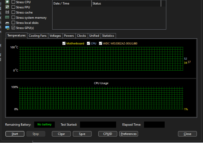Screen dimensions: 203x143
Task: Click the 100% CPU usage axis label
Action: click(15, 87)
